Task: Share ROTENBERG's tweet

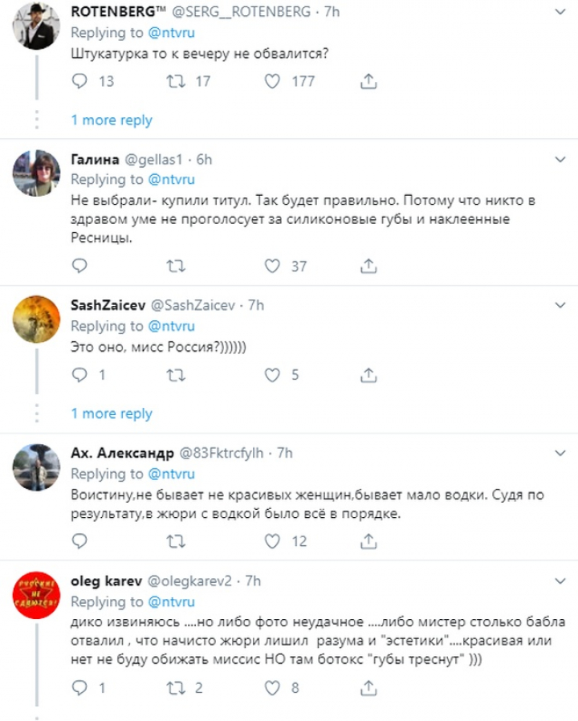Action: tap(368, 81)
